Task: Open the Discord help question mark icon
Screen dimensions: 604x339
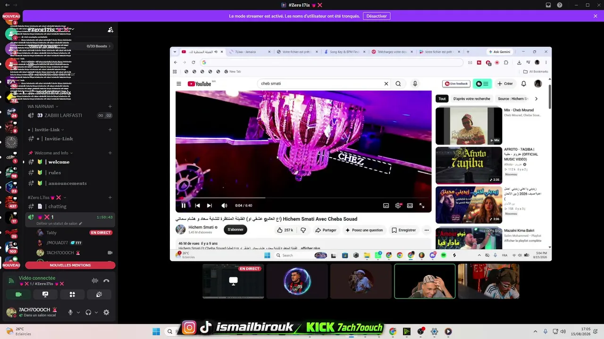Action: tap(560, 5)
